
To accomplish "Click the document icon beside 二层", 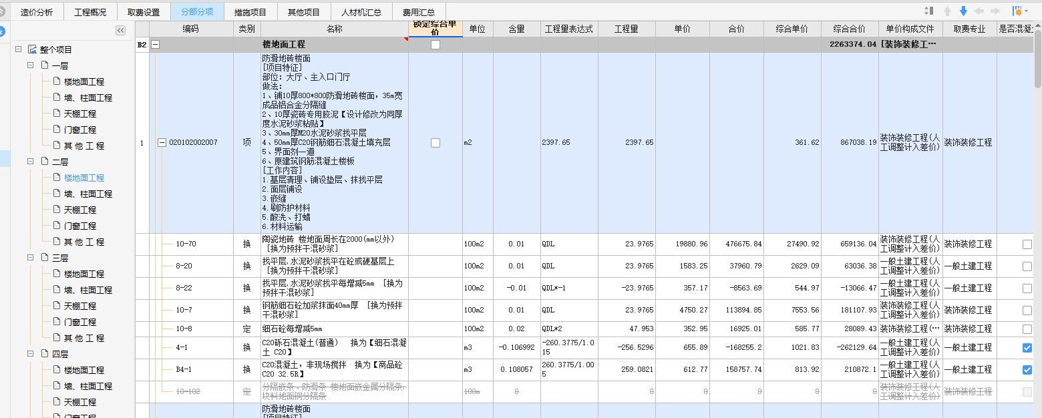I will [45, 162].
